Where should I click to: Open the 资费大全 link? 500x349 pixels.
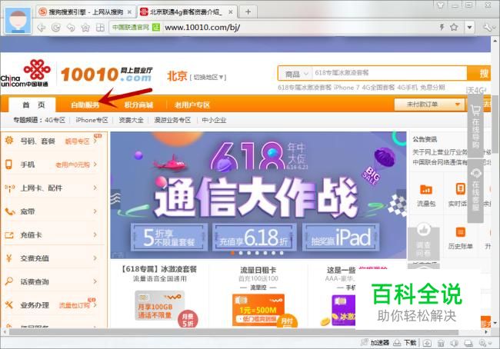[131, 120]
